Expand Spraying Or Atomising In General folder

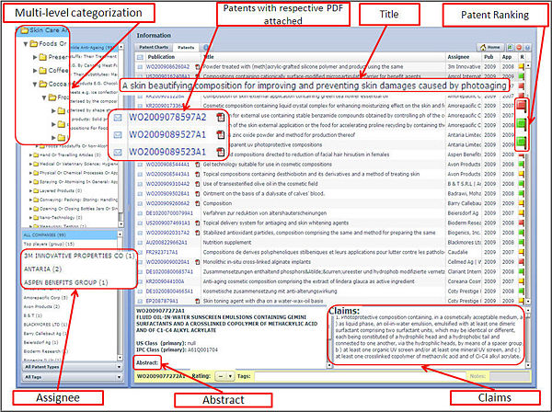[x=30, y=182]
